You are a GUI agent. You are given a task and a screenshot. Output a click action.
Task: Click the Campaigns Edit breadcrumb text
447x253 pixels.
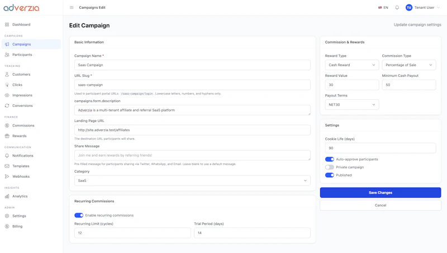[92, 8]
